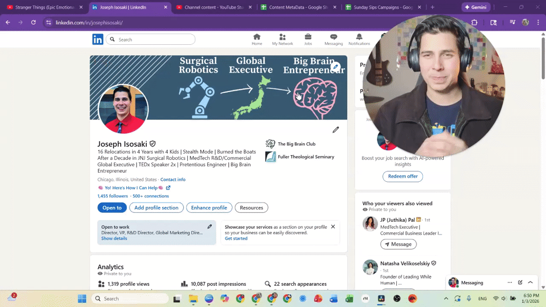Switch to Content MetaData Google Sheets tab
Screen dimensions: 546x307
tap(299, 7)
